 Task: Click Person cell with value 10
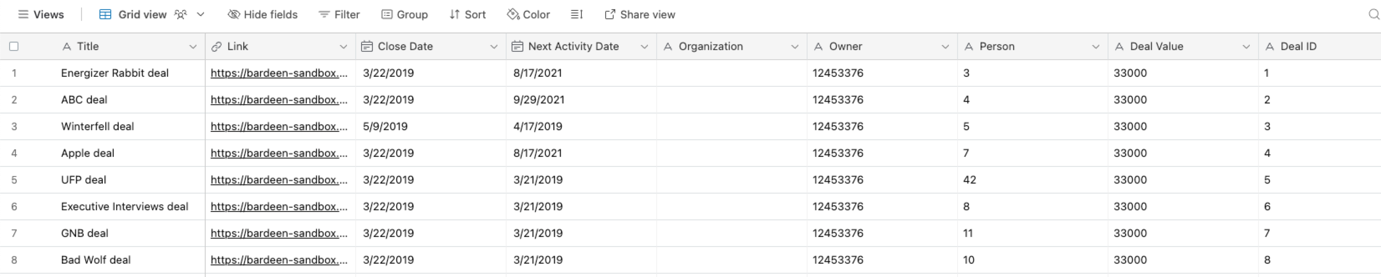[1033, 260]
